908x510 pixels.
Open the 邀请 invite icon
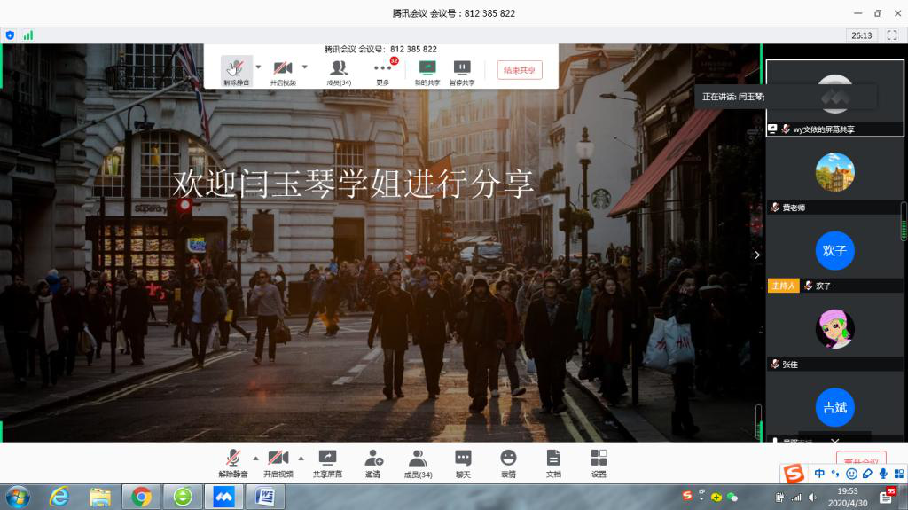click(x=373, y=462)
